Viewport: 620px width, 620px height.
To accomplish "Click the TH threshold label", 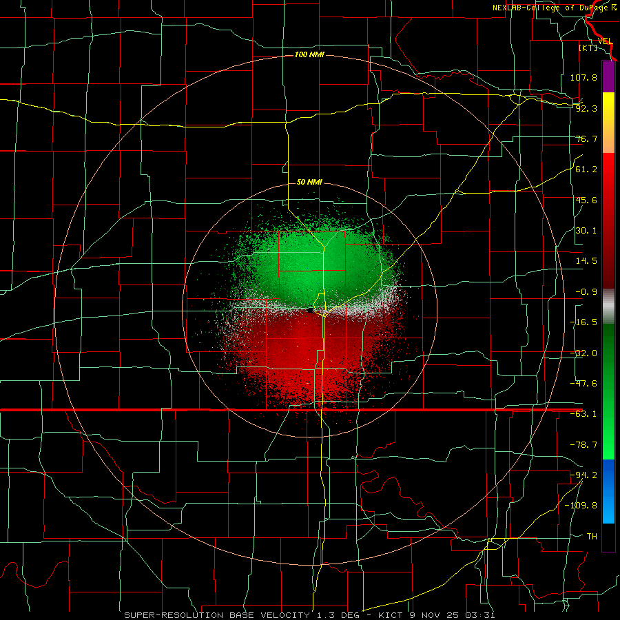I will click(x=592, y=536).
